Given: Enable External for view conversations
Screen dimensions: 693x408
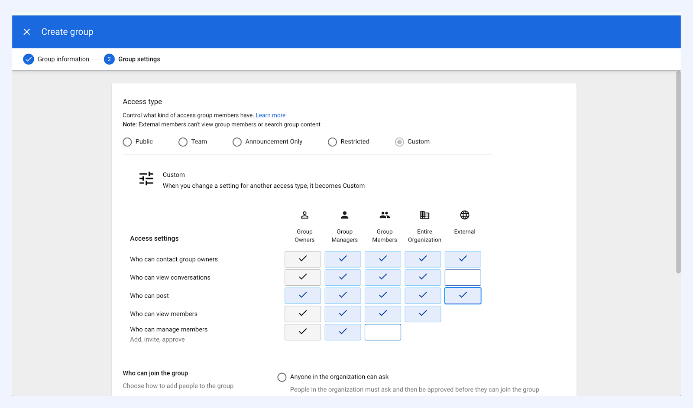Looking at the screenshot, I should pyautogui.click(x=463, y=277).
